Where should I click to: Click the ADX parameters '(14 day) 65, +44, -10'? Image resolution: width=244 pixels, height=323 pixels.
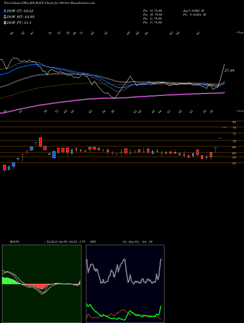point(137,242)
